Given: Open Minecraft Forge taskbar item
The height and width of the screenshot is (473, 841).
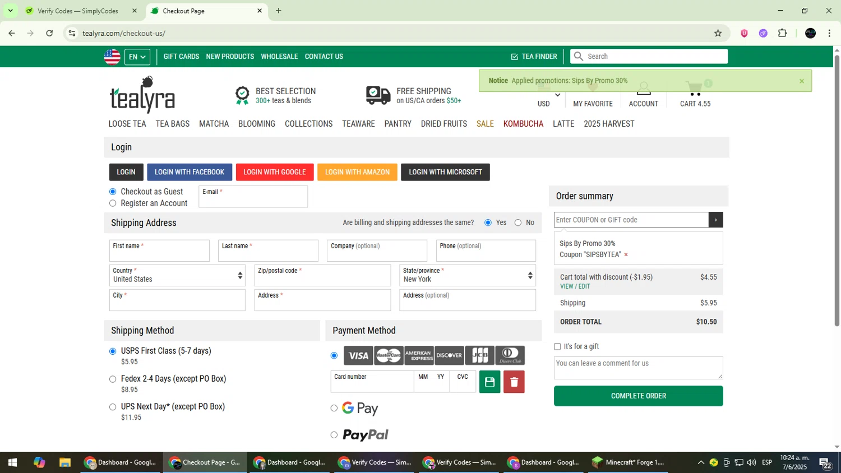Looking at the screenshot, I should click(629, 462).
